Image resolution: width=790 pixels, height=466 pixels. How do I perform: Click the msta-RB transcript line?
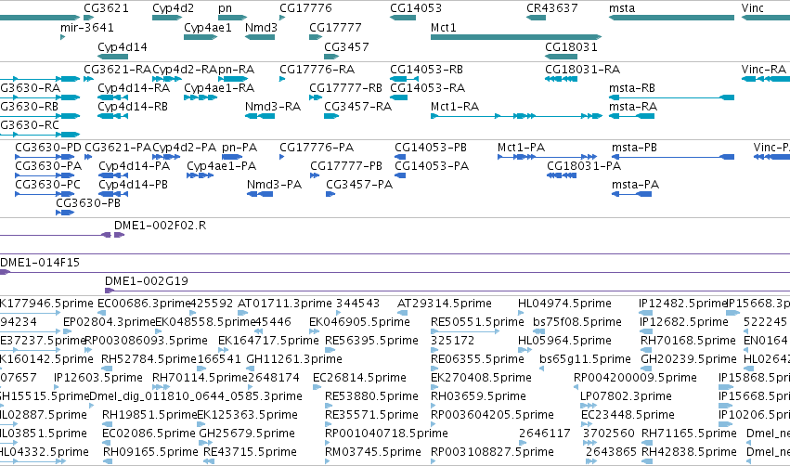point(671,97)
